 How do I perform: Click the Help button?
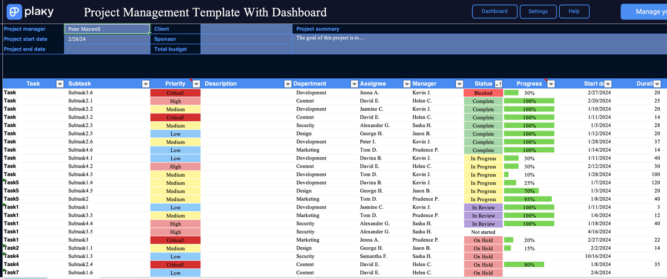click(574, 11)
